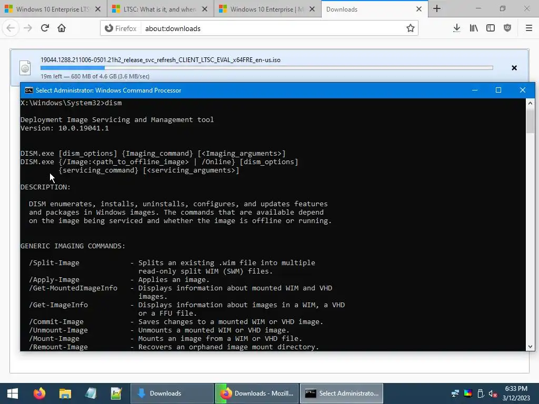Click the '/Unmount-Image' command text
The width and height of the screenshot is (539, 404).
[58, 330]
